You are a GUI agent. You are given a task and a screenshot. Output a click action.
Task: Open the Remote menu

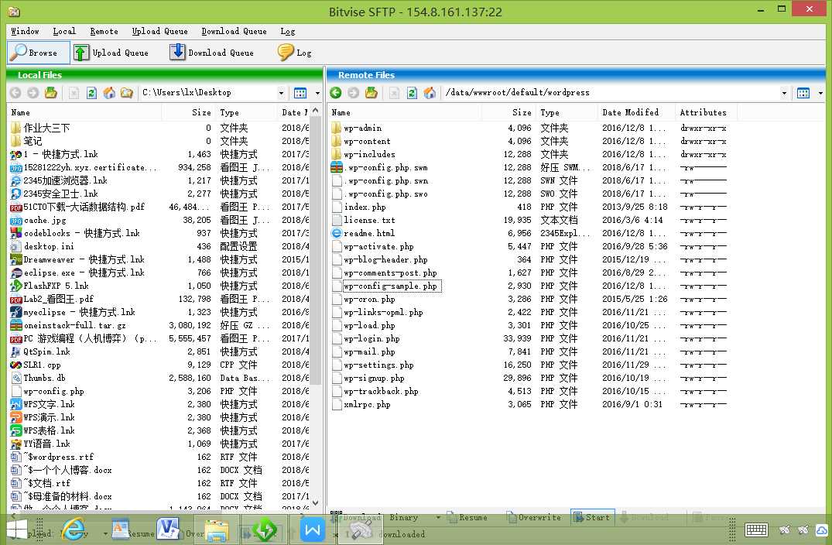[104, 31]
